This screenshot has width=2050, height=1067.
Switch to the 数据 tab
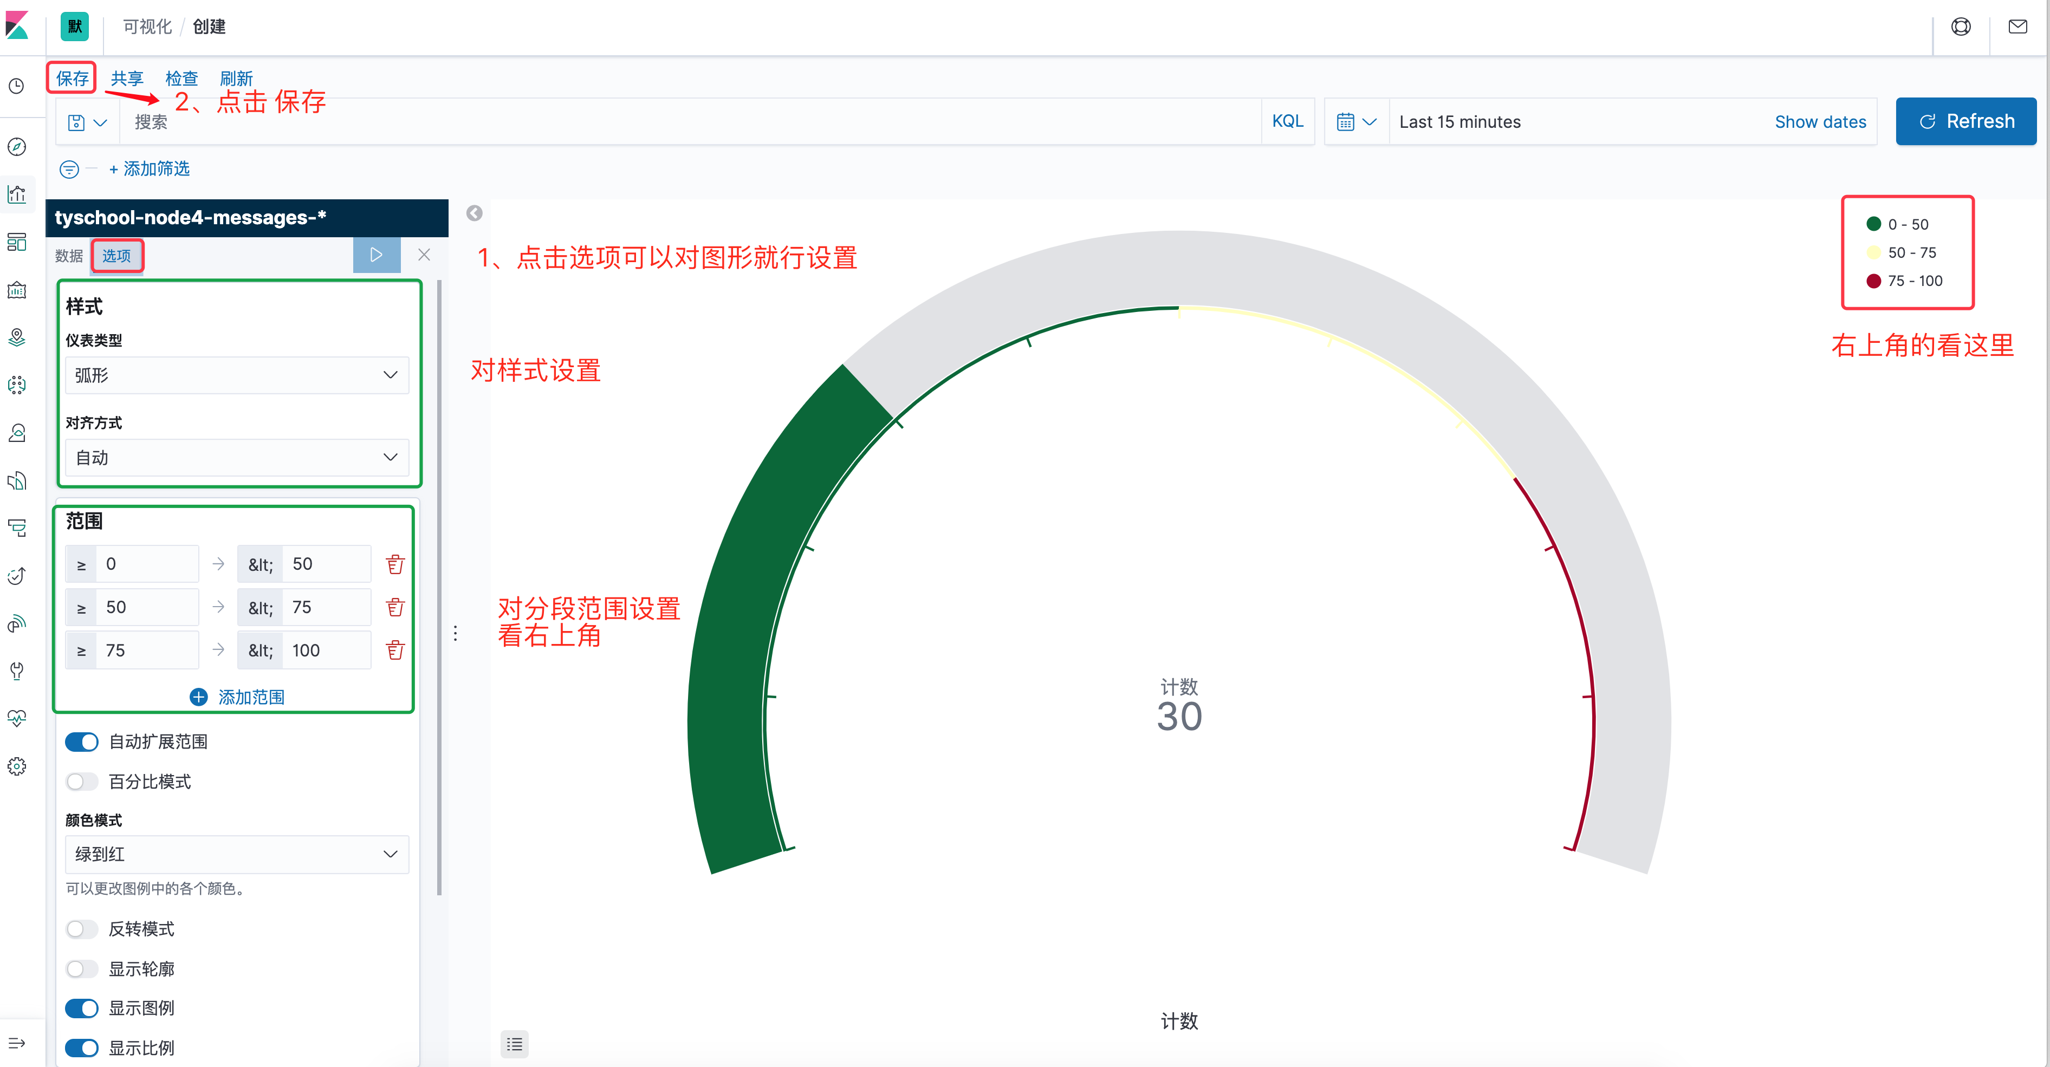coord(69,256)
